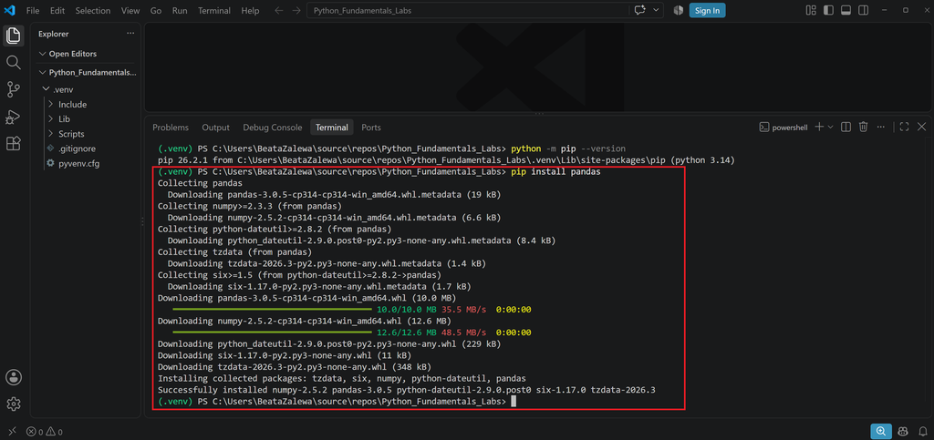Kill the terminal with trash icon
The image size is (934, 440).
863,127
